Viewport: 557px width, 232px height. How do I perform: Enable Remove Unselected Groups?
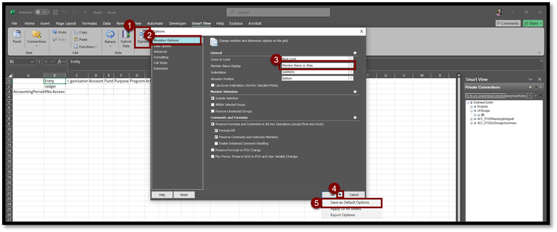(x=212, y=111)
